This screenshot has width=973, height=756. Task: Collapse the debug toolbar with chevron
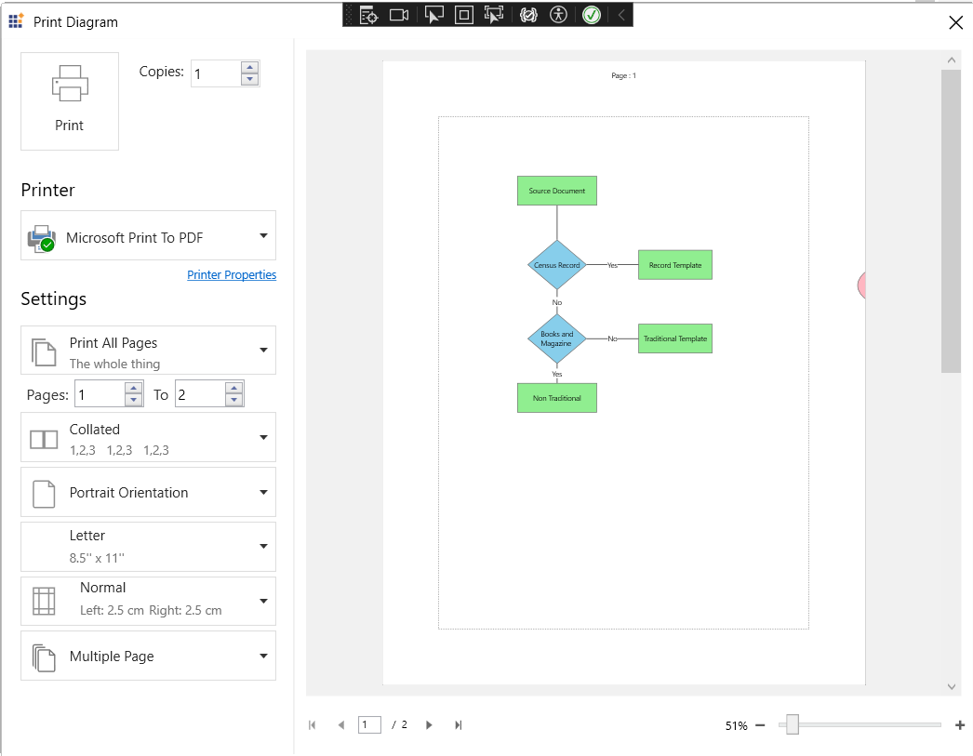(621, 15)
